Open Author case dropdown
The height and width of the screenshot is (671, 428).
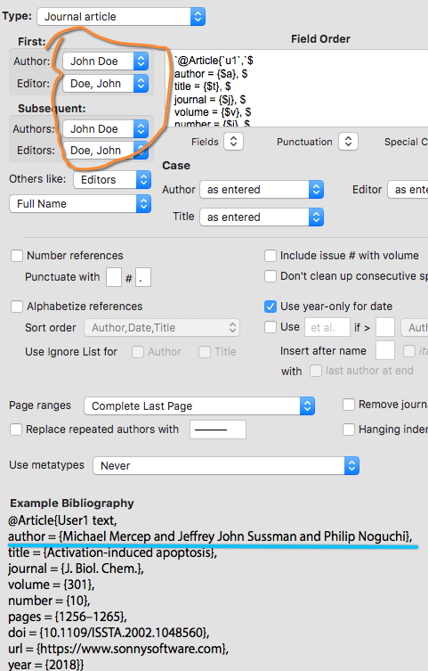click(x=262, y=190)
